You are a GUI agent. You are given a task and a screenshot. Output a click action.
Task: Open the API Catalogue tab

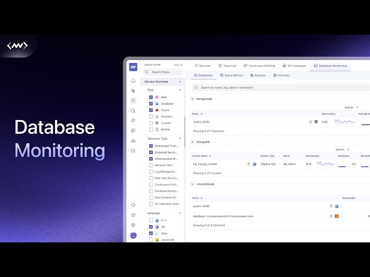point(294,66)
